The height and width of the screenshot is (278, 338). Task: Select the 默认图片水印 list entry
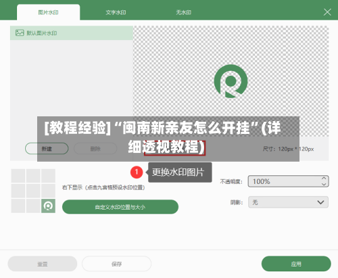click(72, 33)
